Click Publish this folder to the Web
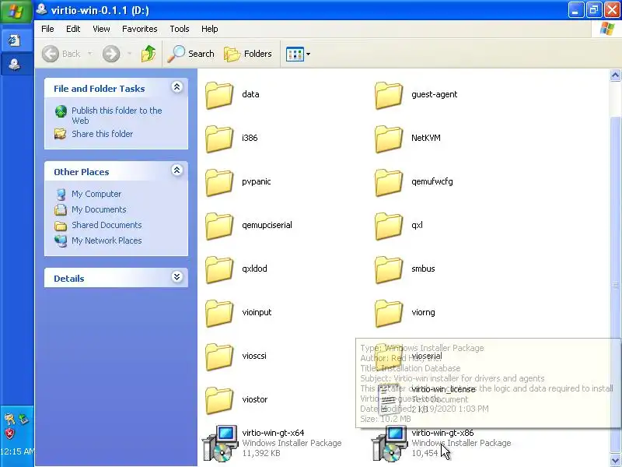Screen dimensions: 622x467 pyautogui.click(x=117, y=115)
